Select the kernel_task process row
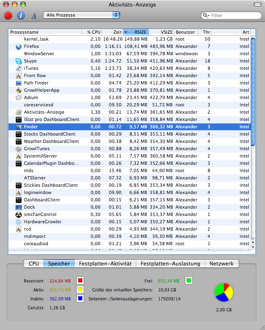Screen dimensions: 265x330 point(130,39)
